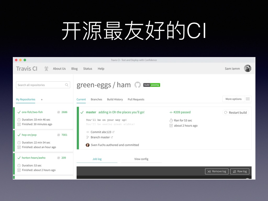
Task: Open the Sam Iamm profile avatar
Action: pos(248,68)
